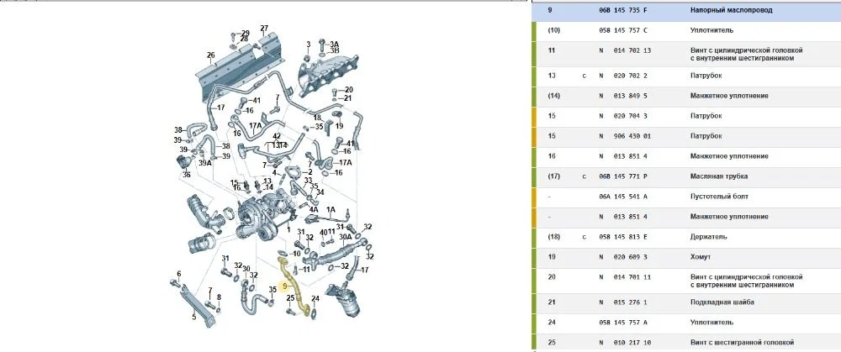Open part number 058 145 757 C
This screenshot has height=352, width=841.
(624, 30)
